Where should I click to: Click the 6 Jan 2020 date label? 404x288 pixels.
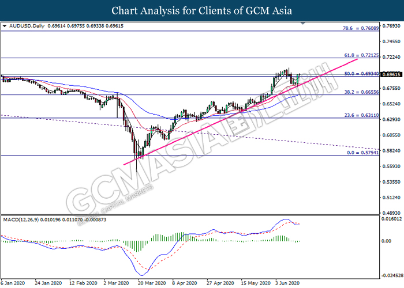click(13, 283)
